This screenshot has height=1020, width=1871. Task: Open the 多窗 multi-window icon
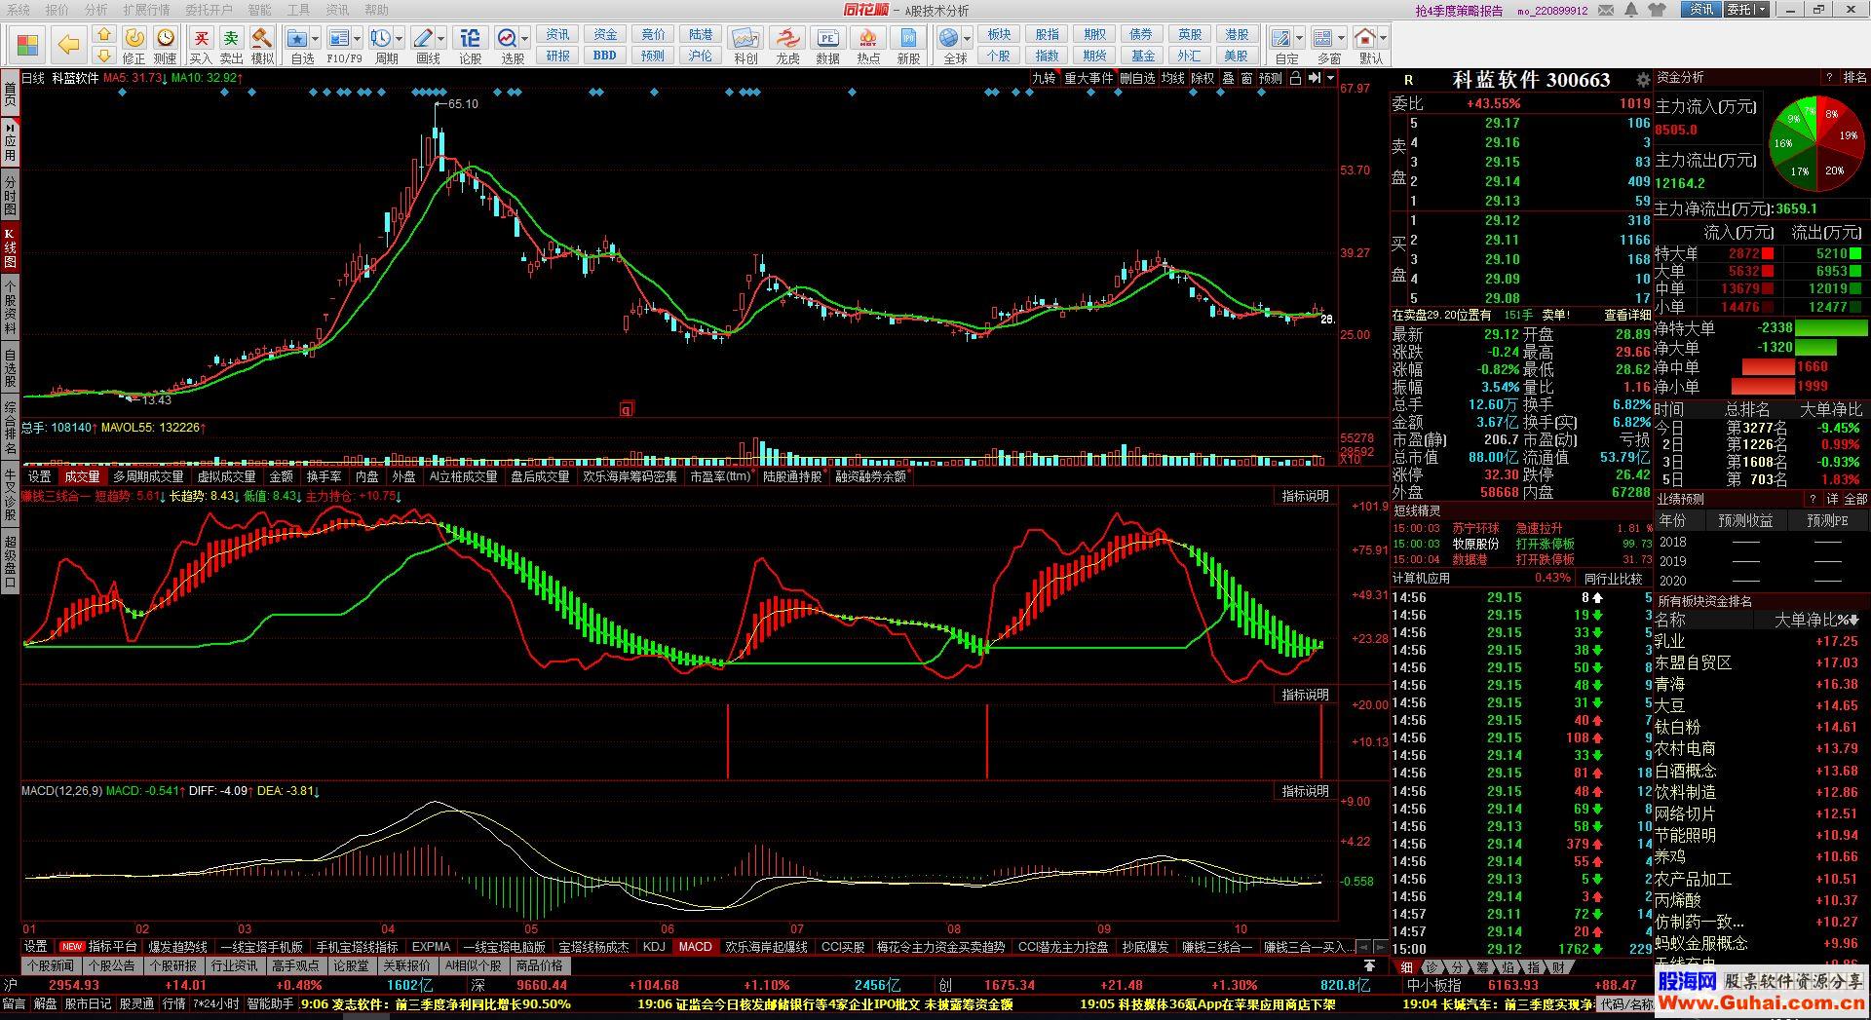click(1322, 38)
